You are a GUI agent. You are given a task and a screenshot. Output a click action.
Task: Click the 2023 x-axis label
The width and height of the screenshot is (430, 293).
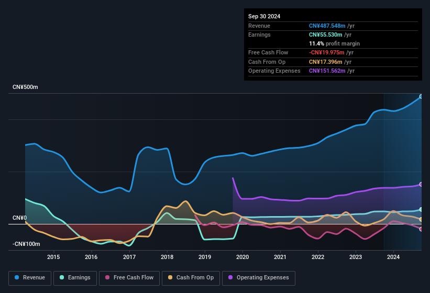click(356, 257)
